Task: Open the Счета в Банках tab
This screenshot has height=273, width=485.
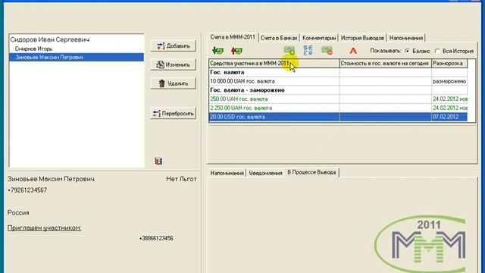Action: point(279,38)
